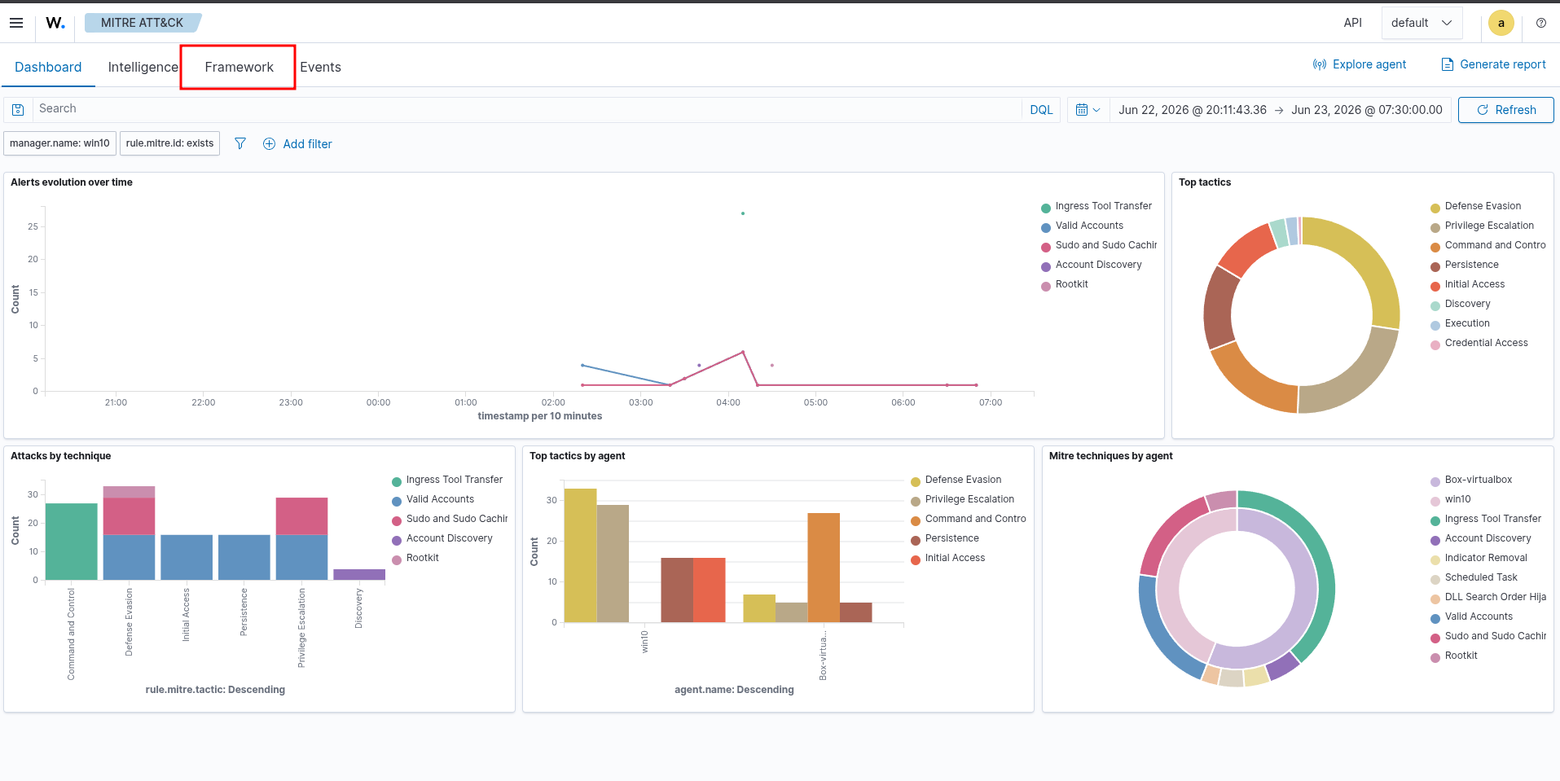Click Add filter
The image size is (1560, 781).
pos(297,144)
